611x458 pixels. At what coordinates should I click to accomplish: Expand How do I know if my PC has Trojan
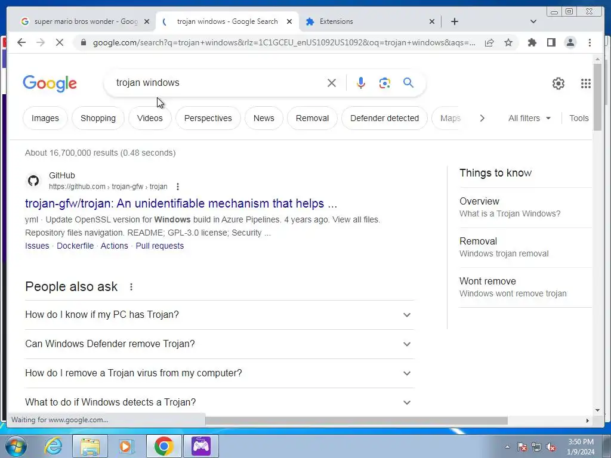(x=220, y=315)
